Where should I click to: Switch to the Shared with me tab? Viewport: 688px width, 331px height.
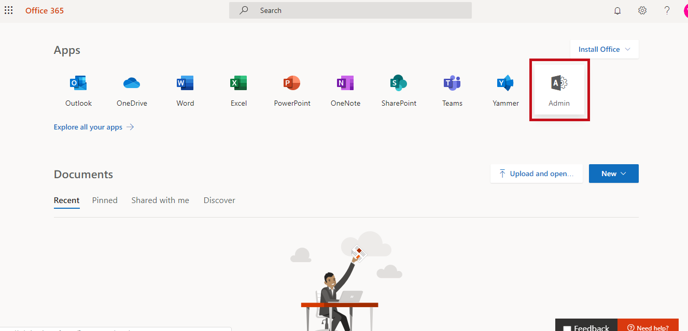(160, 200)
